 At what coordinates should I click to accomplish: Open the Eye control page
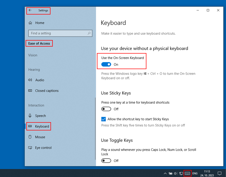(x=40, y=148)
